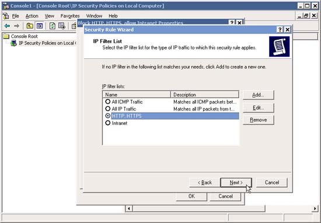
Task: Click the scroll document wizard banner icon
Action: 279,47
